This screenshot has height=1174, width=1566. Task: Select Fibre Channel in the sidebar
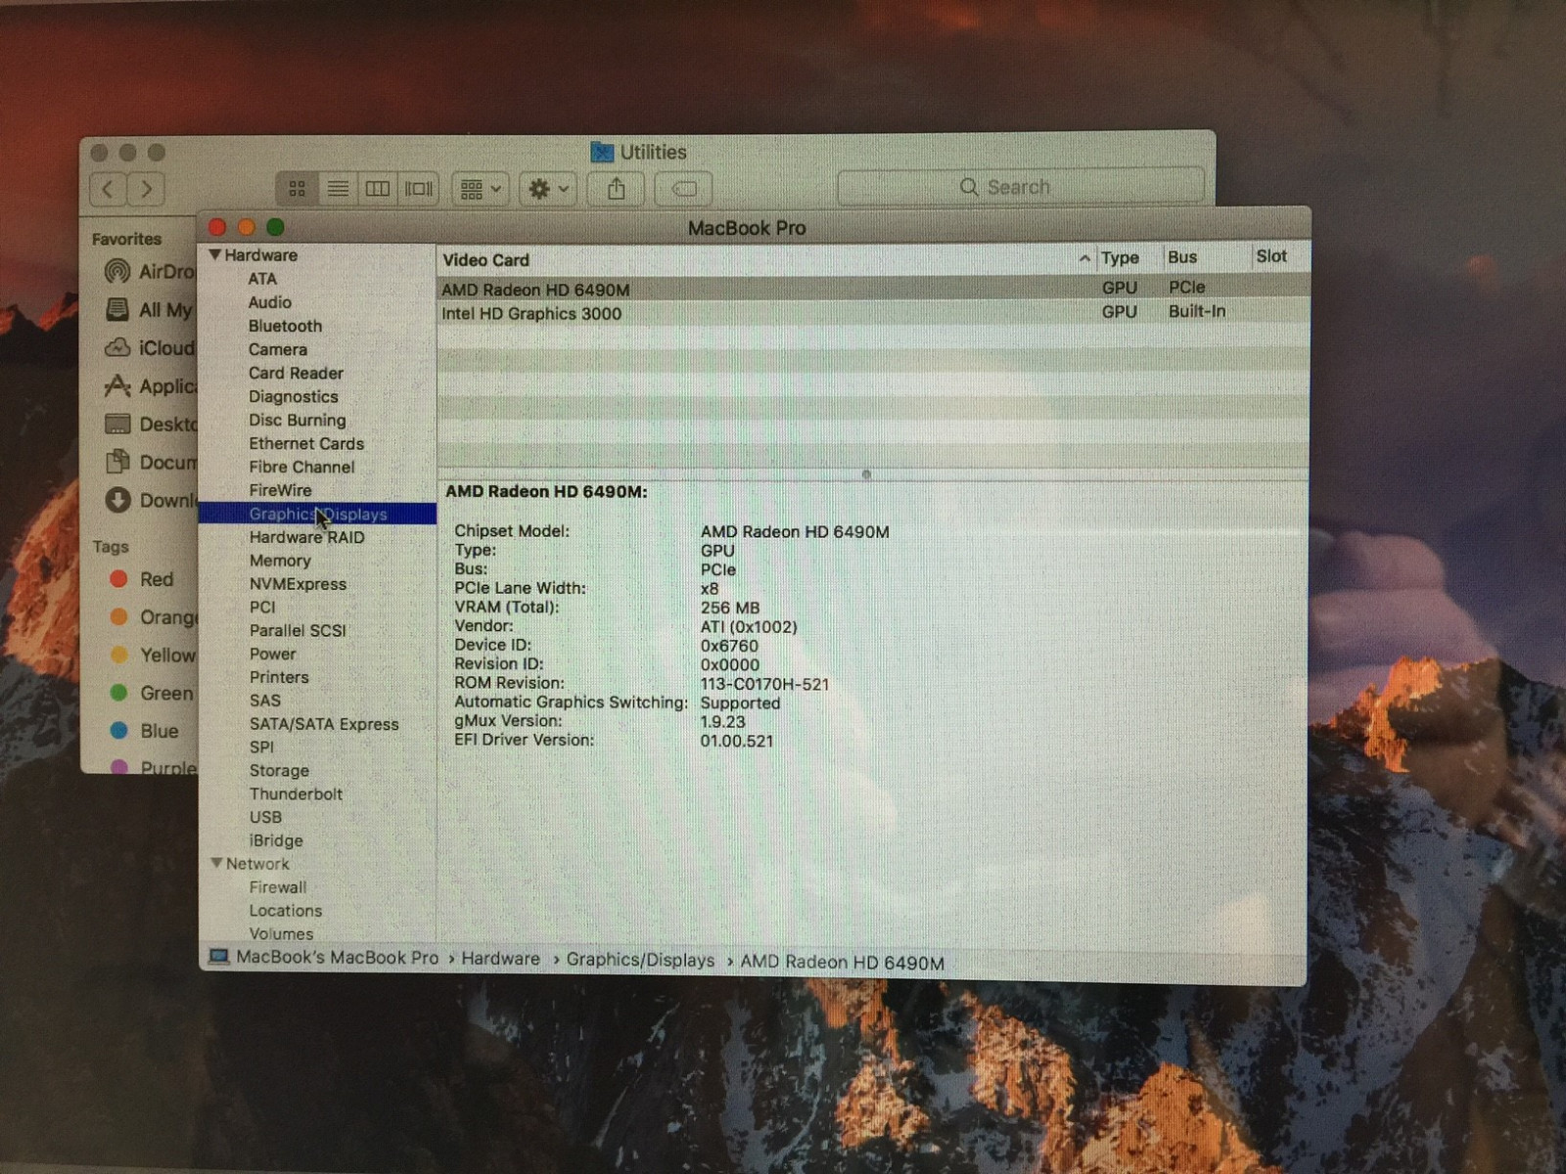click(x=301, y=467)
